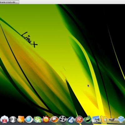125x125 pixels.
Task: Open the yellow office bracket icon
Action: (104, 119)
